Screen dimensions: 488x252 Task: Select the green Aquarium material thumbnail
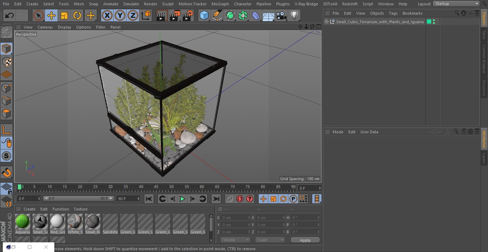click(23, 222)
